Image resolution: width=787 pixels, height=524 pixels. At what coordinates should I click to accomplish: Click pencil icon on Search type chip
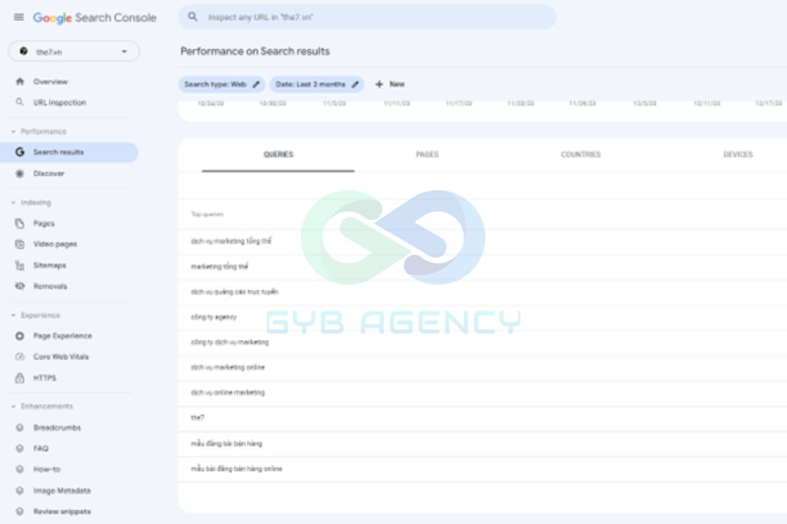point(256,84)
